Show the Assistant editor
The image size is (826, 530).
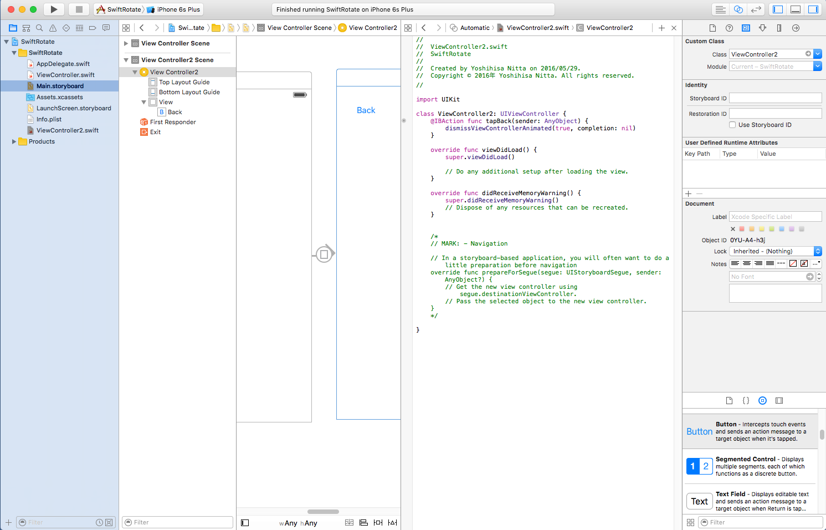tap(738, 9)
